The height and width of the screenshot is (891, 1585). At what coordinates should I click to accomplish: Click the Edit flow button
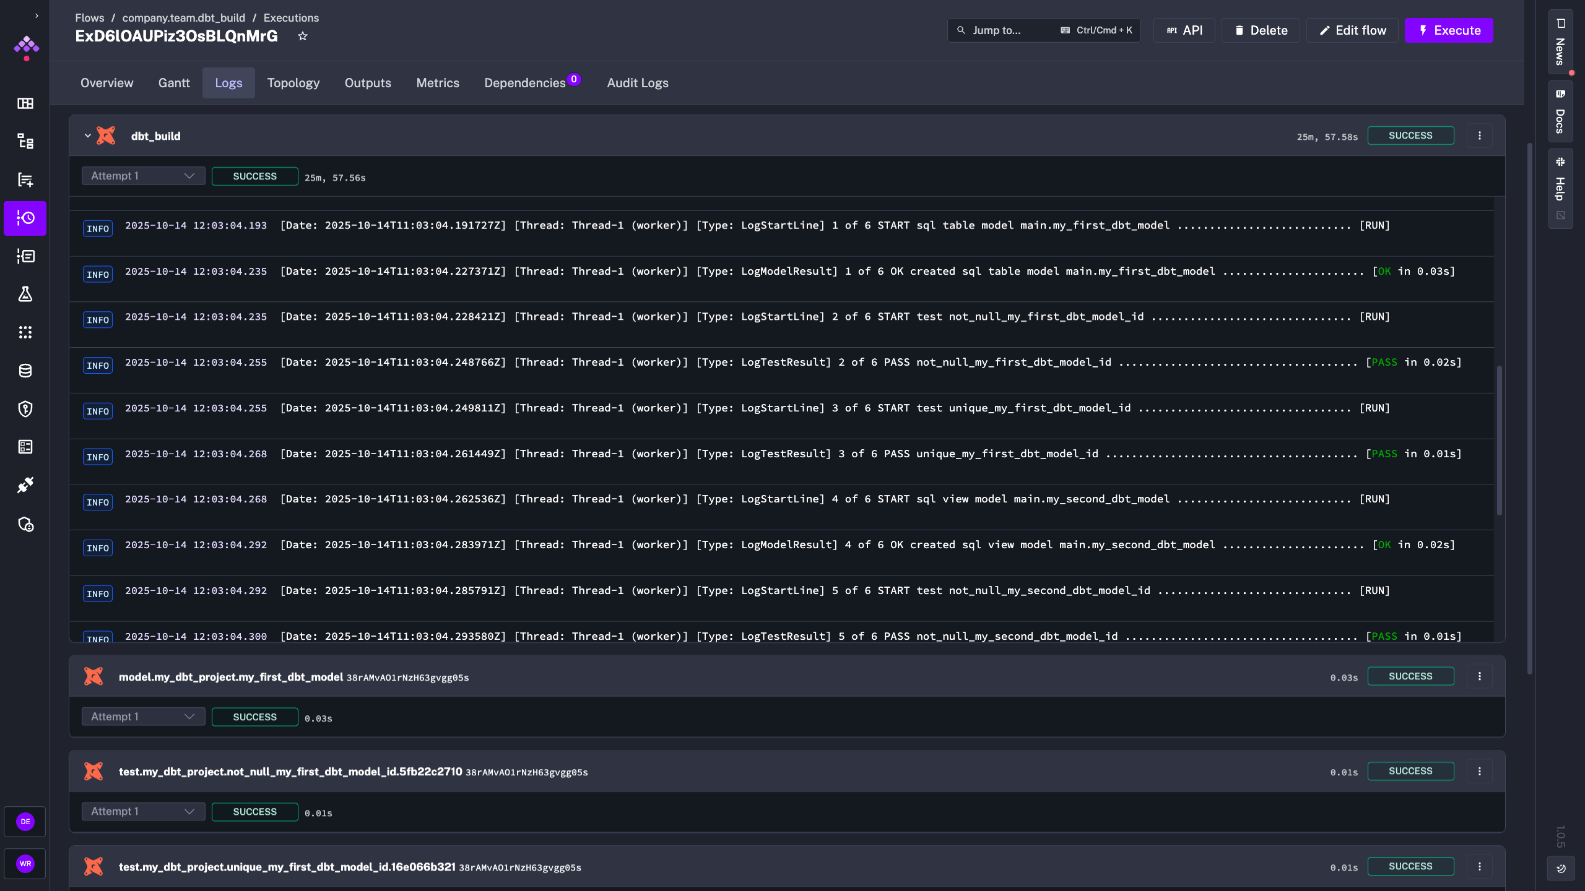pos(1352,30)
